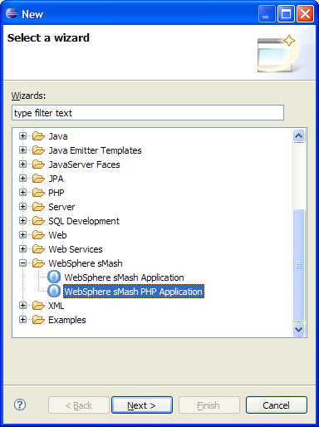Maximize the New dialog window
Screen dimensions: 319x427
pos(286,13)
